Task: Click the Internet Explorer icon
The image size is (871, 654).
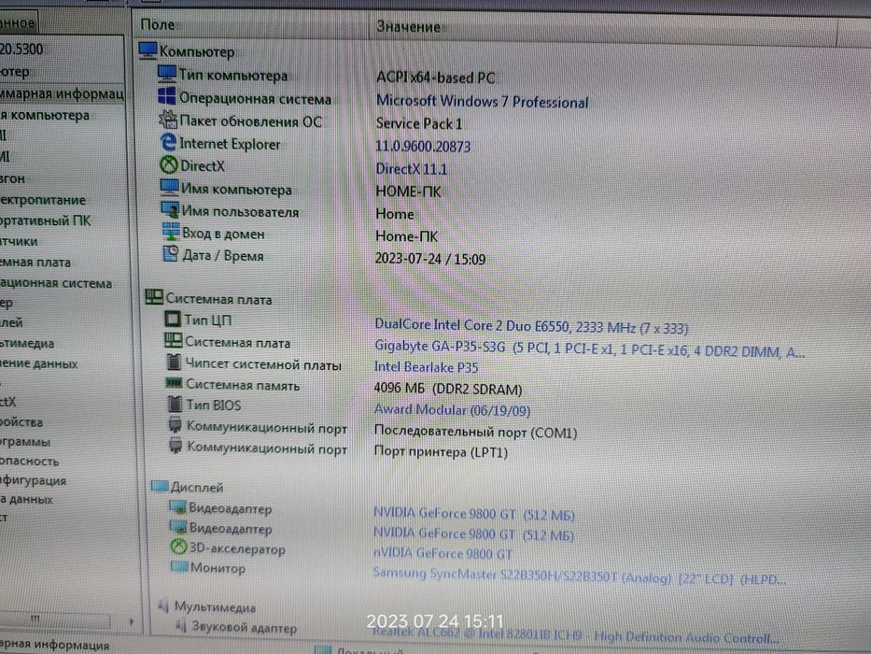Action: tap(168, 142)
